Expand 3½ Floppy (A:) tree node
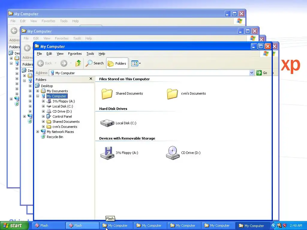 point(43,101)
